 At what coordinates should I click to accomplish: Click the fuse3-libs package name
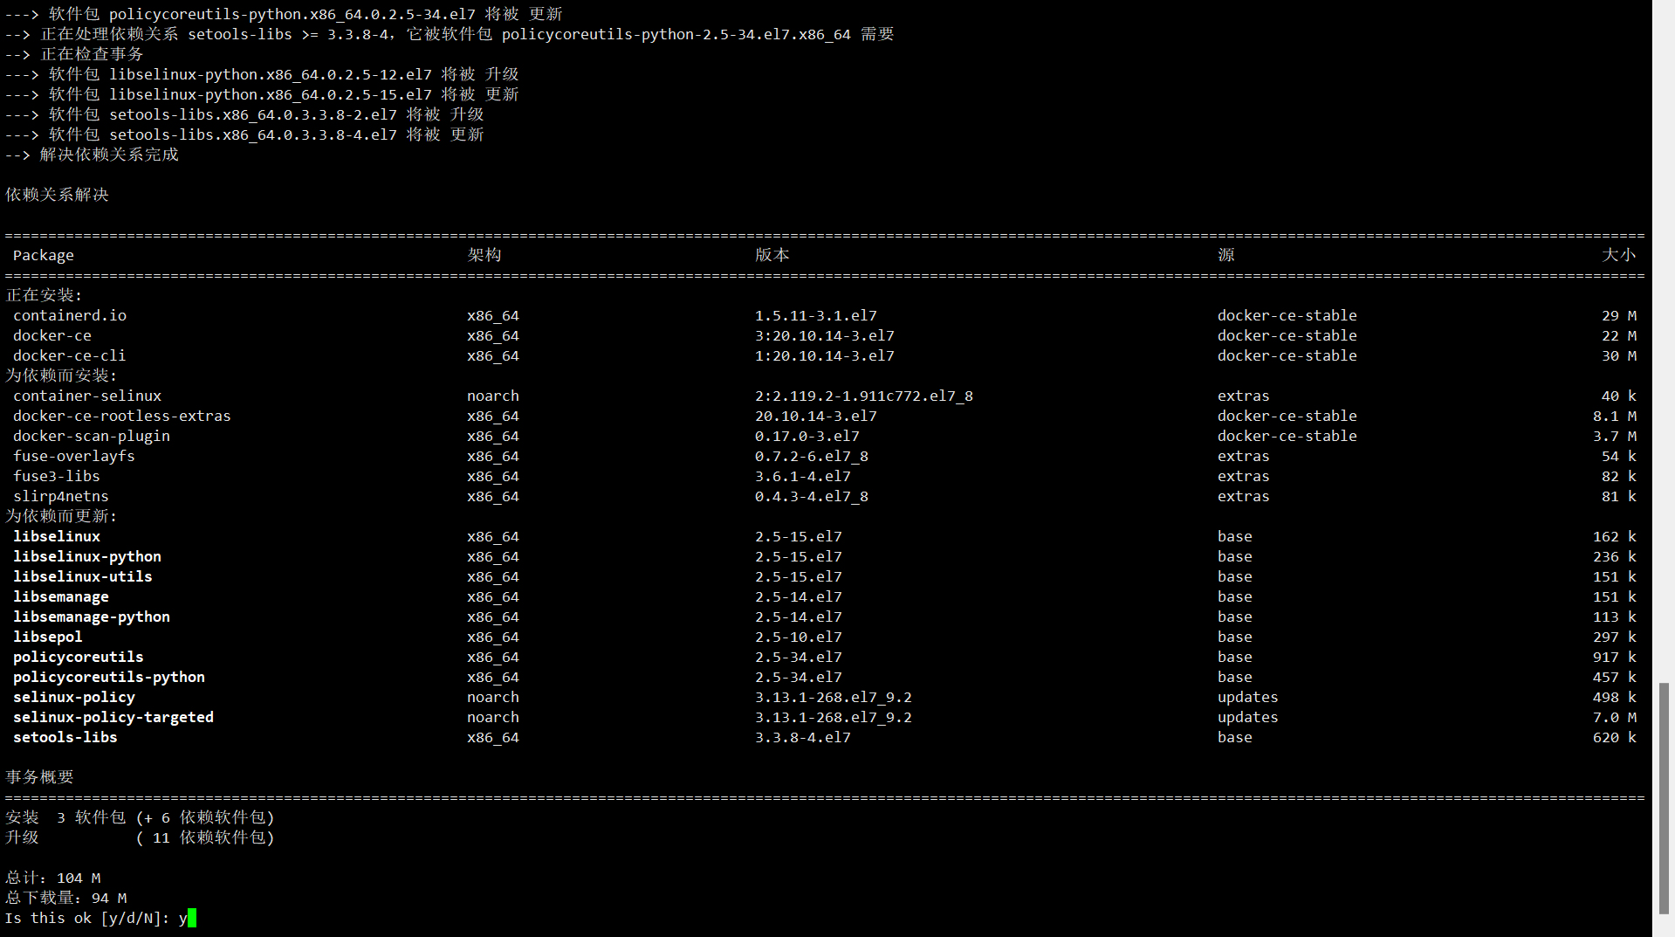coord(57,476)
